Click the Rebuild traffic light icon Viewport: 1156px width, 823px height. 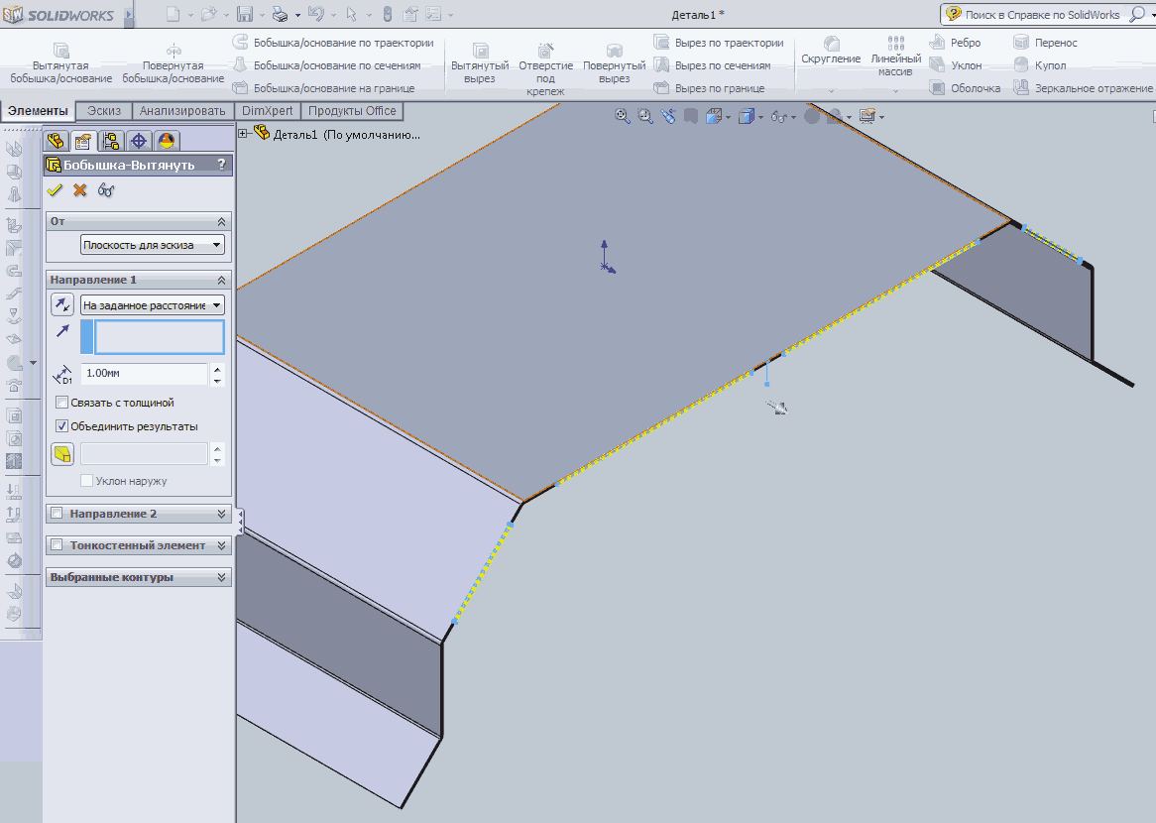click(387, 14)
